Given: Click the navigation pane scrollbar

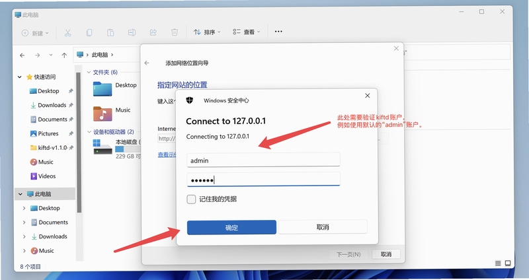Looking at the screenshot, I should click(79, 143).
